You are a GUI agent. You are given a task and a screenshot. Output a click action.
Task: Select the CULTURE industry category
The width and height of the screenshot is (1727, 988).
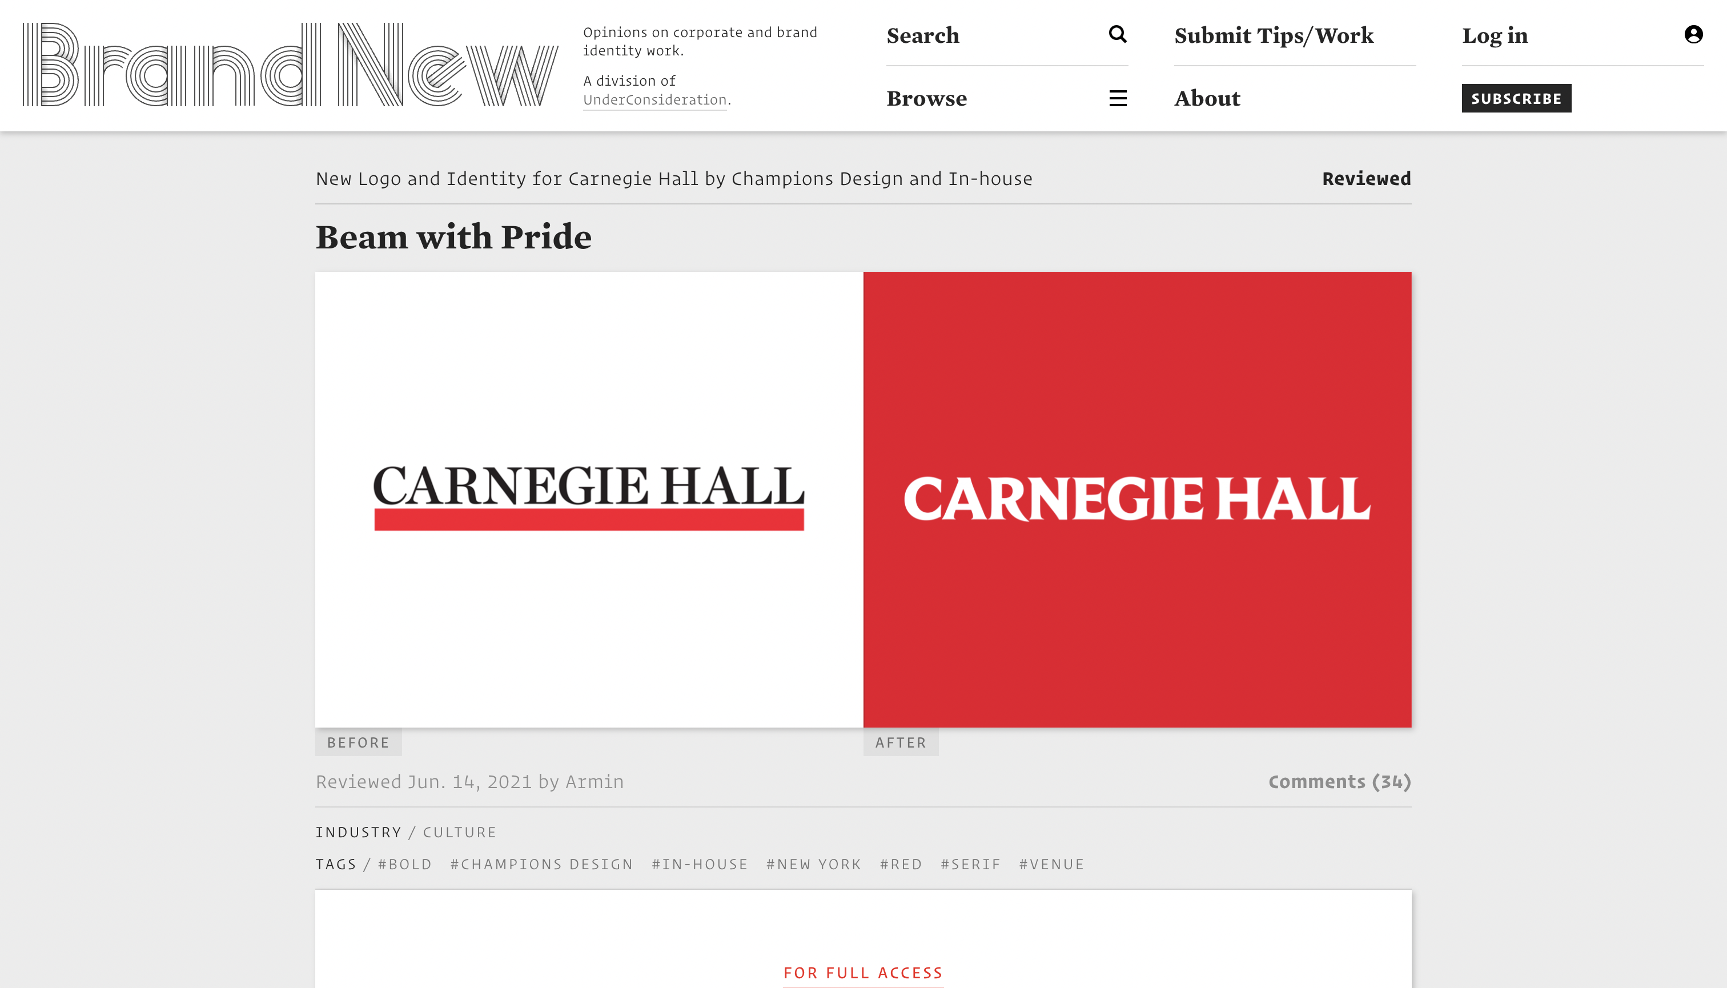(x=459, y=833)
